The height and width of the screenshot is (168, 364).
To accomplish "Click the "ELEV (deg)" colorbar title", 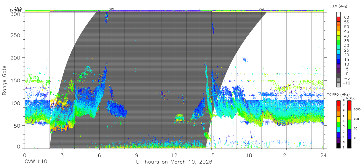I will [339, 6].
